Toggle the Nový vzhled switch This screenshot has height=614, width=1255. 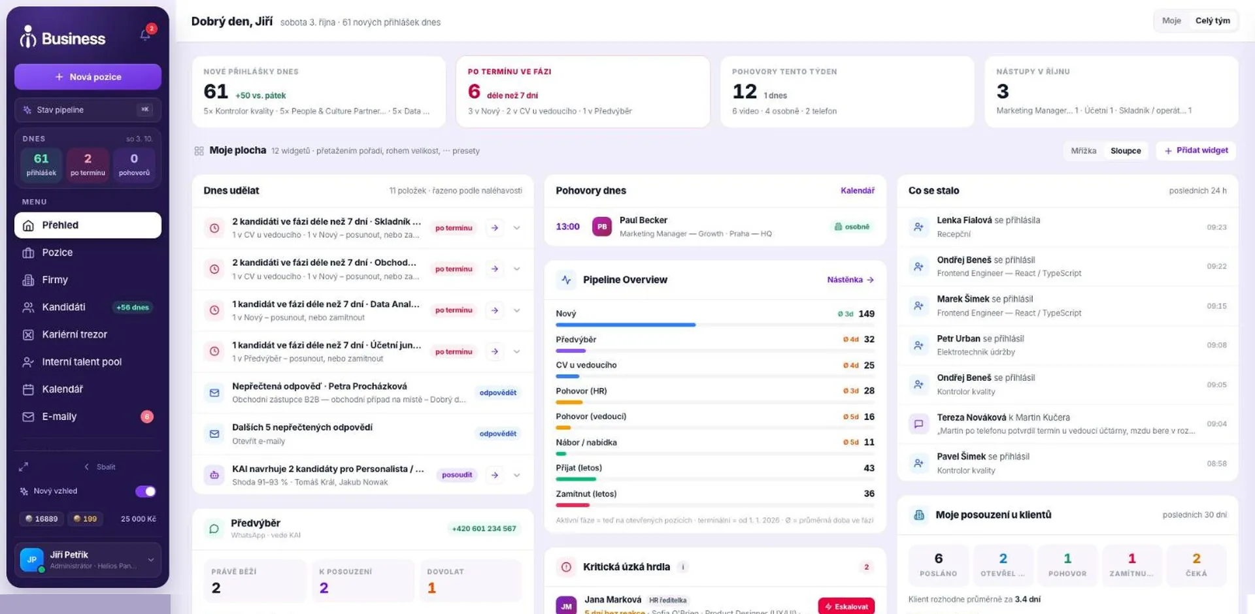pyautogui.click(x=145, y=491)
